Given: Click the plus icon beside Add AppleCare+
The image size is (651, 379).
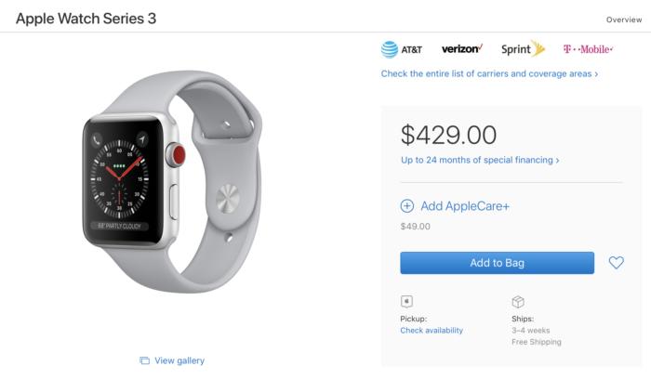Looking at the screenshot, I should click(x=407, y=206).
